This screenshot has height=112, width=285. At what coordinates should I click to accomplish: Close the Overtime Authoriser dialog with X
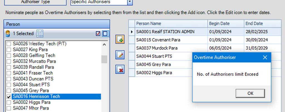pyautogui.click(x=265, y=57)
